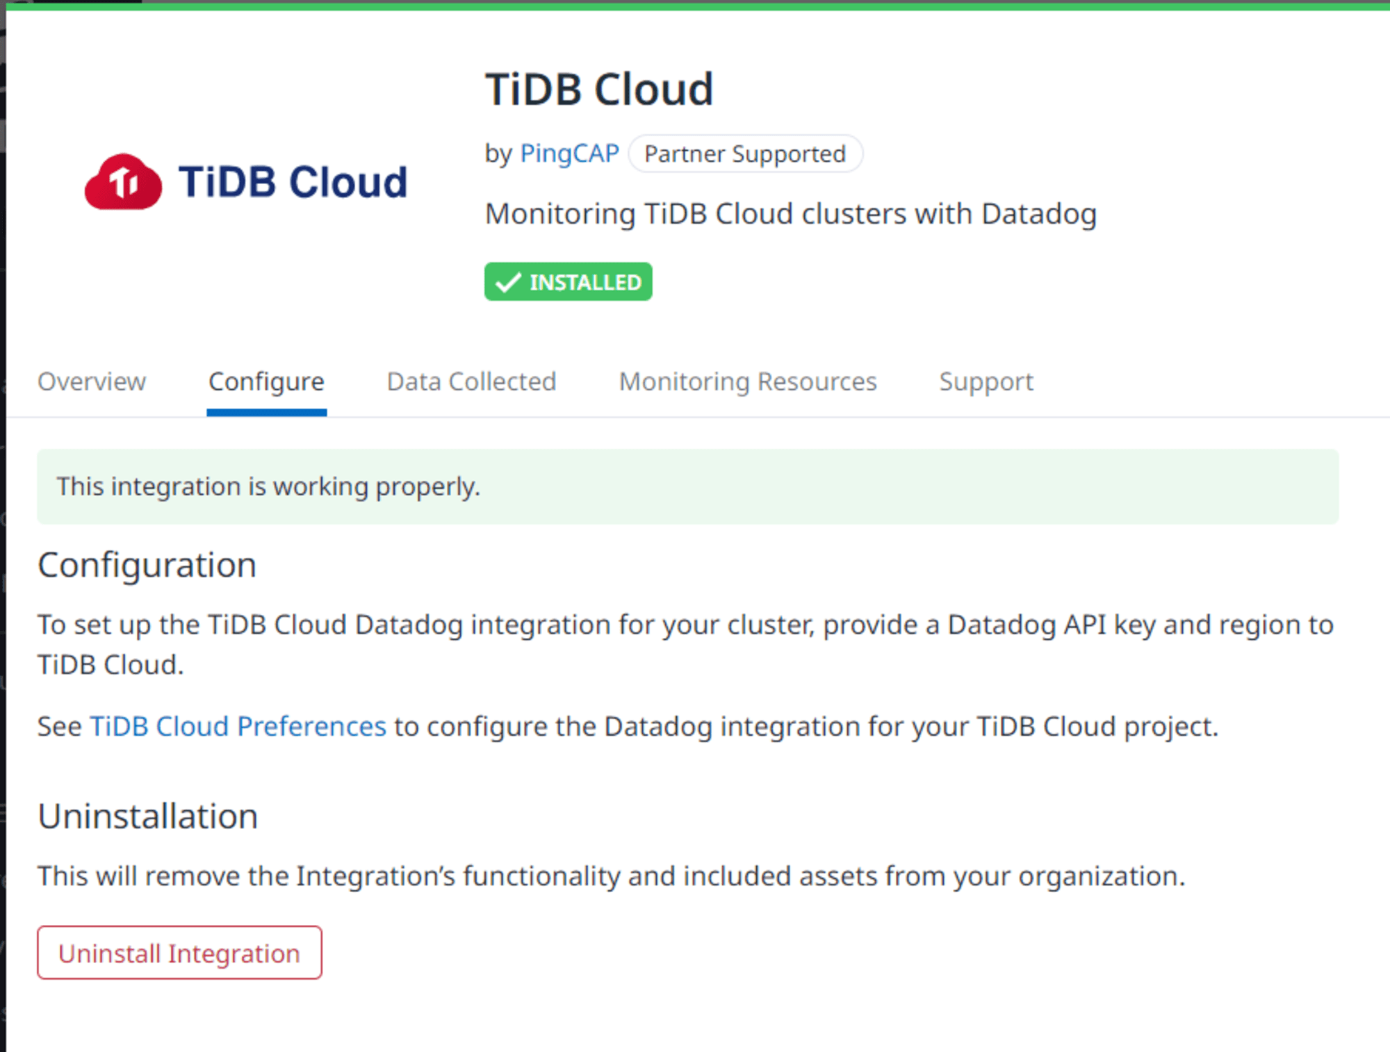Click the Configuration heading

click(x=147, y=565)
